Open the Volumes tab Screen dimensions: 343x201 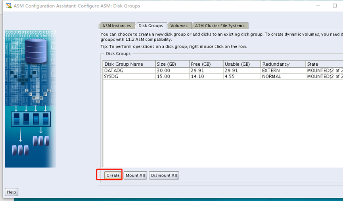coord(179,26)
